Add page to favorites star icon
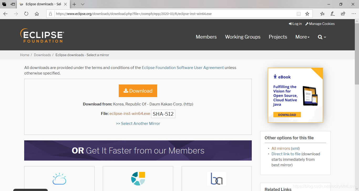This screenshot has height=191, width=359. [307, 14]
